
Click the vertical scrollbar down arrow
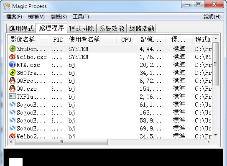tap(216, 135)
